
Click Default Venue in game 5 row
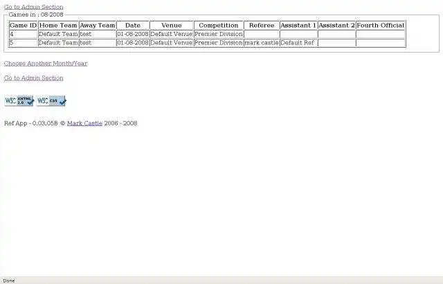pyautogui.click(x=172, y=43)
